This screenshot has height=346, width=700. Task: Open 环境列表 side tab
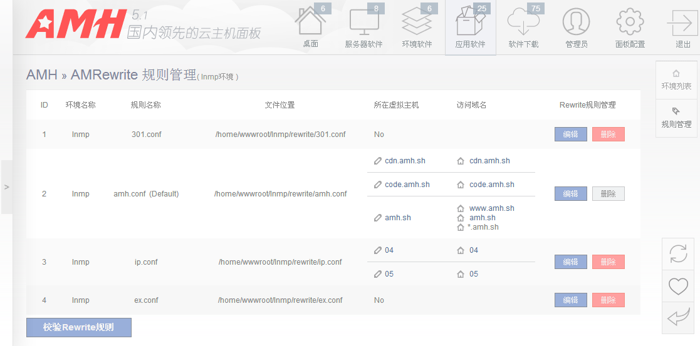[676, 80]
